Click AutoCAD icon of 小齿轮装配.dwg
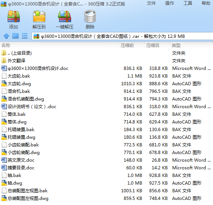Viewport: 213px width, 205px height. point(4,153)
